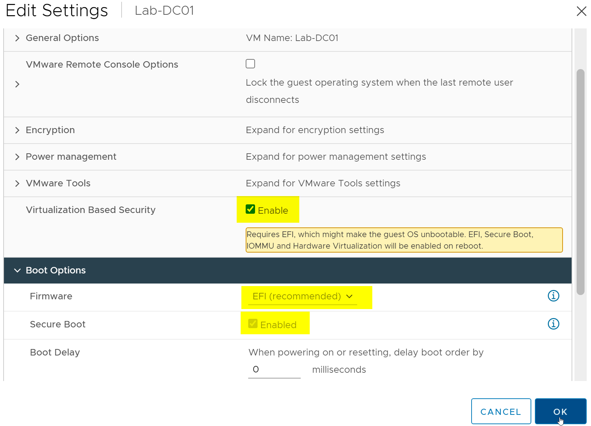Expand the VMware Tools section

17,183
